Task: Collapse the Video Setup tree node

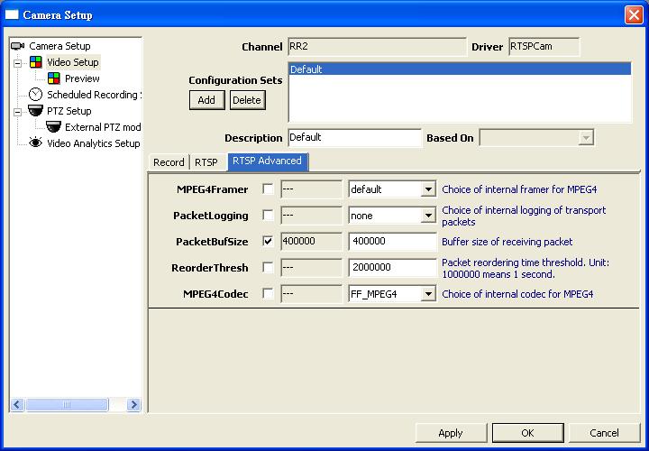Action: point(17,62)
